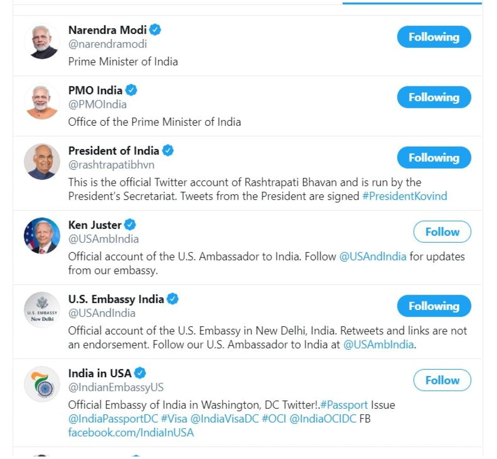
Task: Click verified badge beside President of India
Action: click(x=168, y=150)
